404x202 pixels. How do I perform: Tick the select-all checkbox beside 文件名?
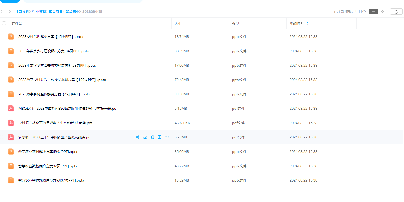pos(4,23)
